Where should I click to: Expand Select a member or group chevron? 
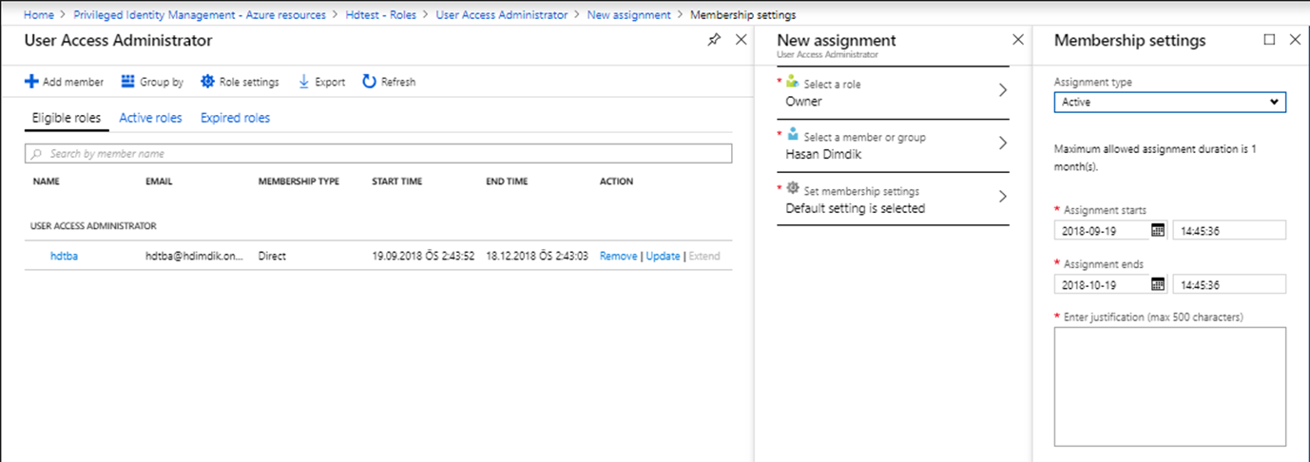point(1002,144)
